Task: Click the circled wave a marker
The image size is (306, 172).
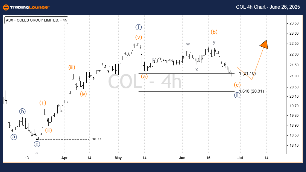Action: click(13, 137)
